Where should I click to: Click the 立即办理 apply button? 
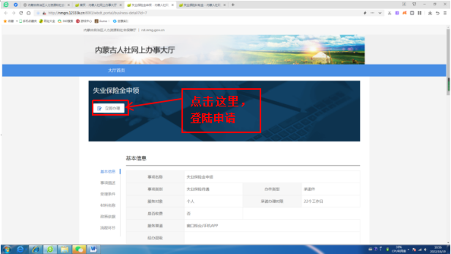click(x=109, y=108)
